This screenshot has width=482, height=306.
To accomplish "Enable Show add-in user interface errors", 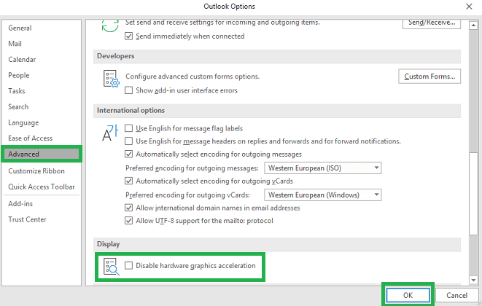I will (x=128, y=90).
